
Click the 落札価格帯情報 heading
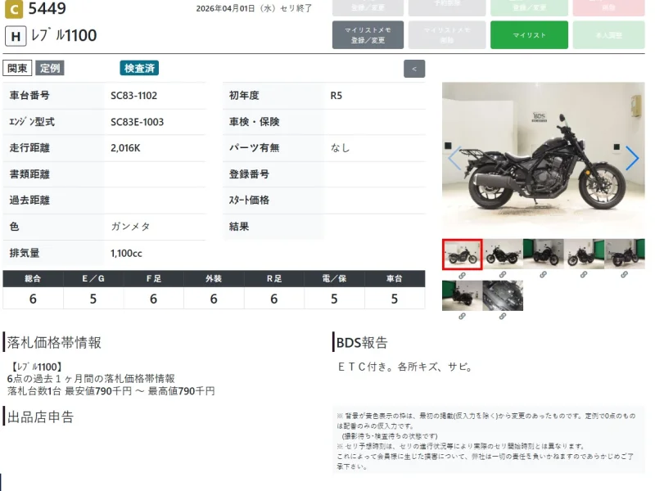[54, 342]
